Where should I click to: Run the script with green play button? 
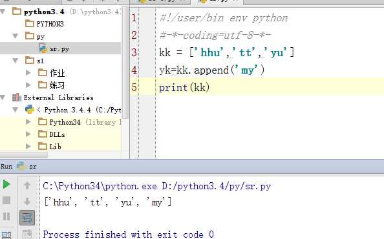[6, 185]
